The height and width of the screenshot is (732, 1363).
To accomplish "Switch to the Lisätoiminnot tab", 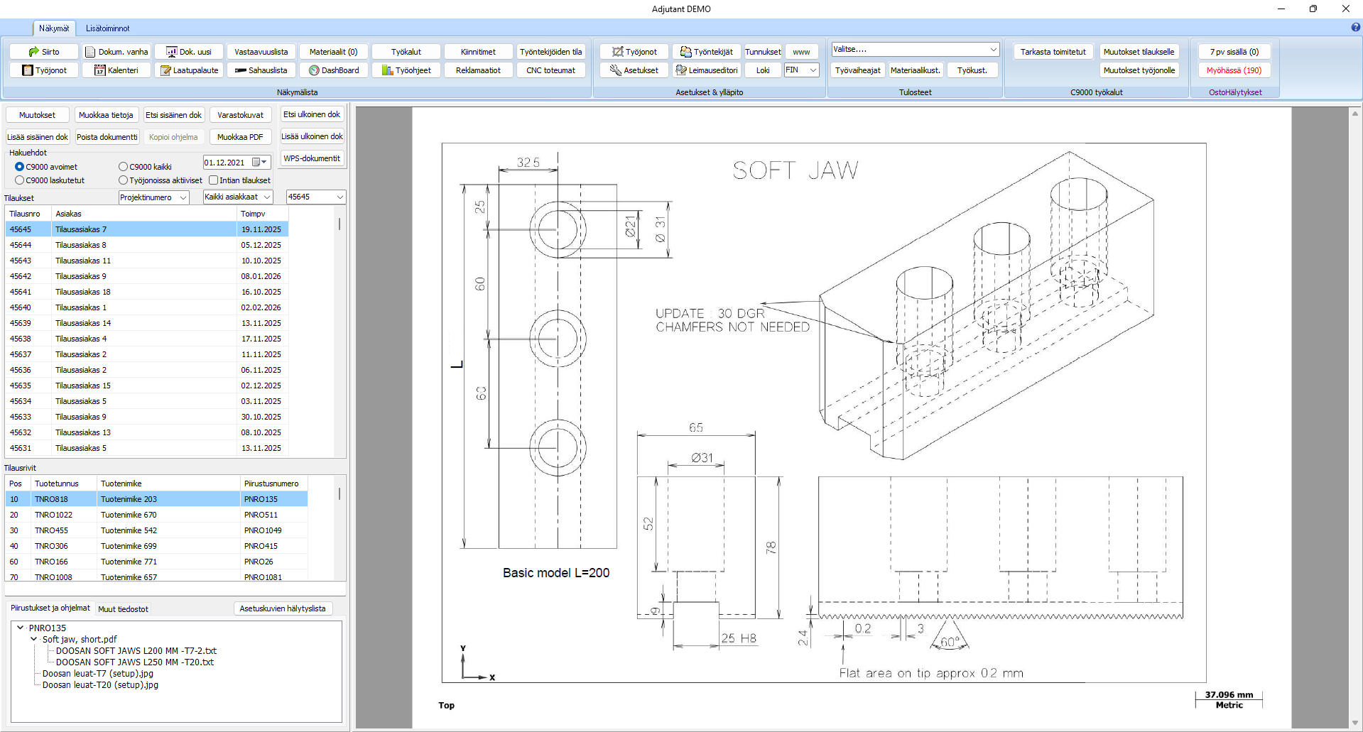I will (x=108, y=28).
